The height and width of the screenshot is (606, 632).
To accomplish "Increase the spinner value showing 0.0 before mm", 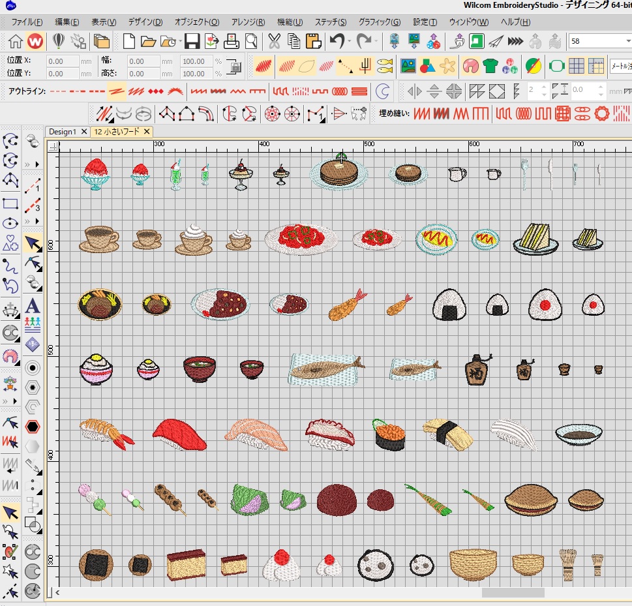I will tap(601, 87).
